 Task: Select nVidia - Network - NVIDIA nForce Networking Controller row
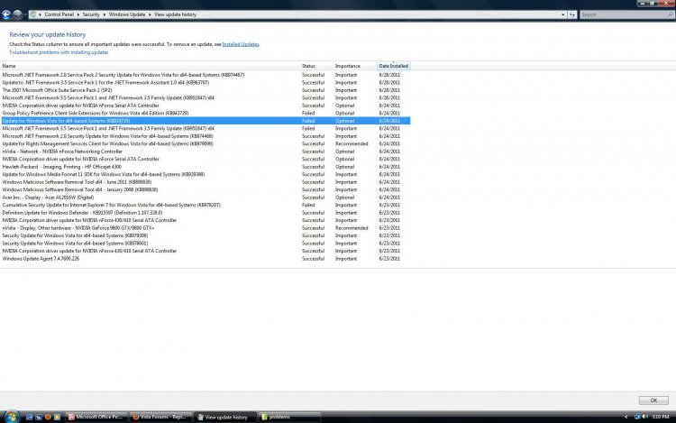coord(206,152)
